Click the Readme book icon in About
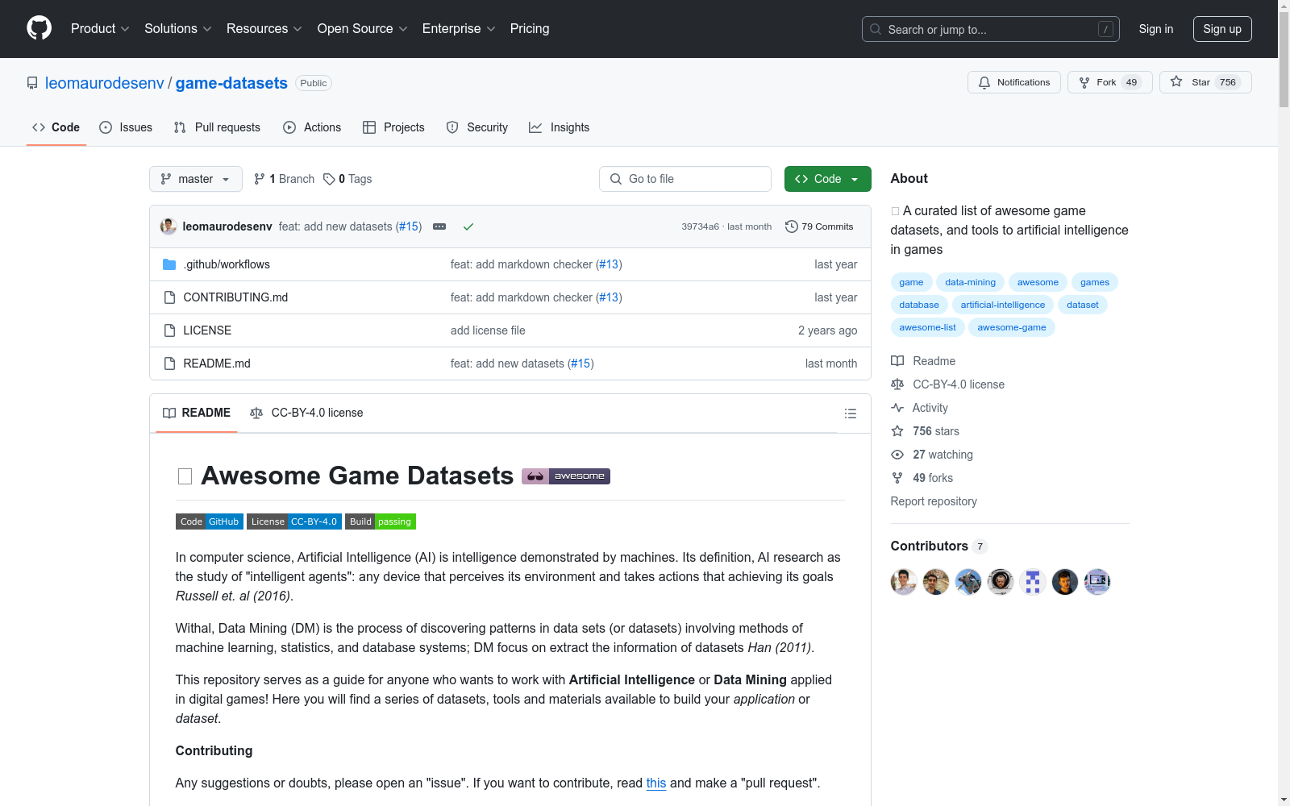The height and width of the screenshot is (806, 1290). [897, 361]
